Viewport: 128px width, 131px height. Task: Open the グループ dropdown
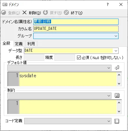pos(116,36)
